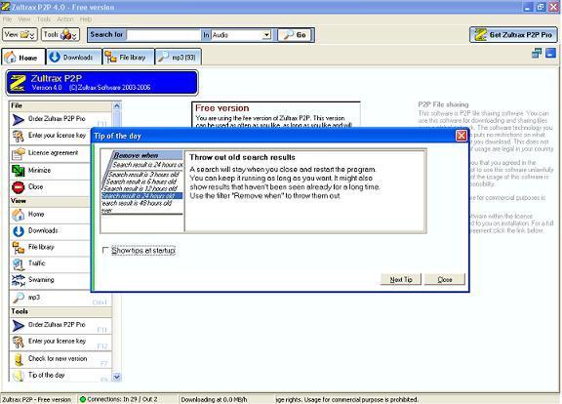Click the 'Free version' heading text
The image size is (562, 404).
tap(221, 108)
